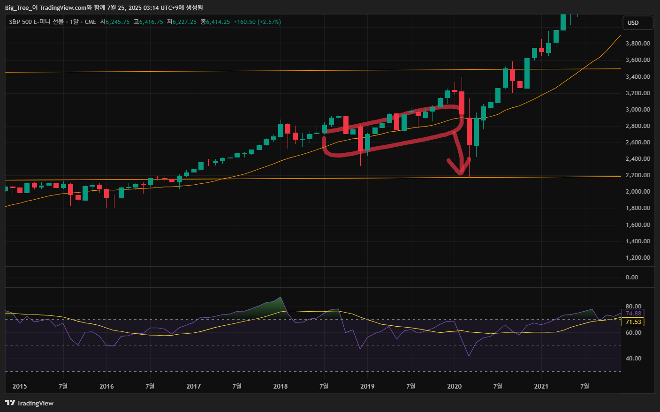Click the 2015 label on the time axis
Screen dimensions: 660x412
tap(20, 386)
